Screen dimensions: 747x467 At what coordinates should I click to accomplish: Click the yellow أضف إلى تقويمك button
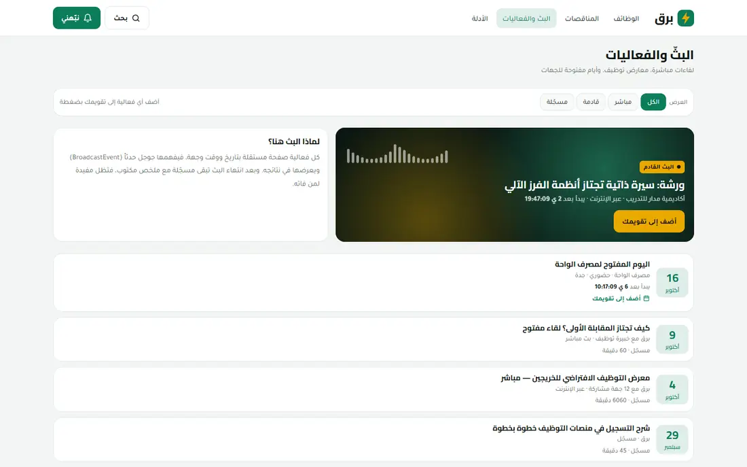point(649,222)
